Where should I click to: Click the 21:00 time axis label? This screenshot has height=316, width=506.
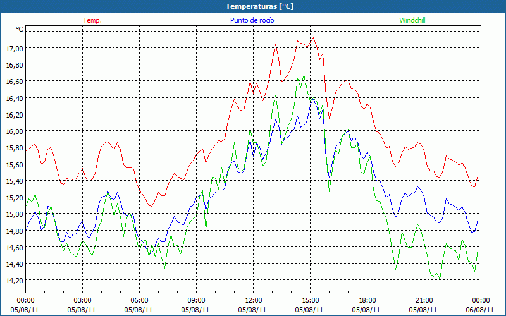tap(424, 301)
